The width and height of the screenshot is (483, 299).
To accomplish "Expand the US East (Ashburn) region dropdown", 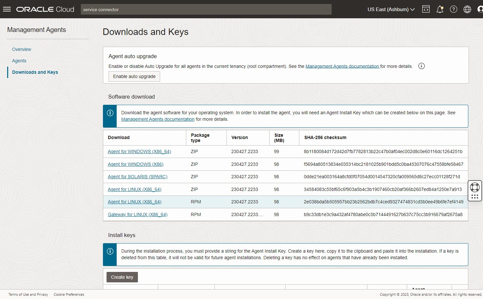I will coord(391,9).
